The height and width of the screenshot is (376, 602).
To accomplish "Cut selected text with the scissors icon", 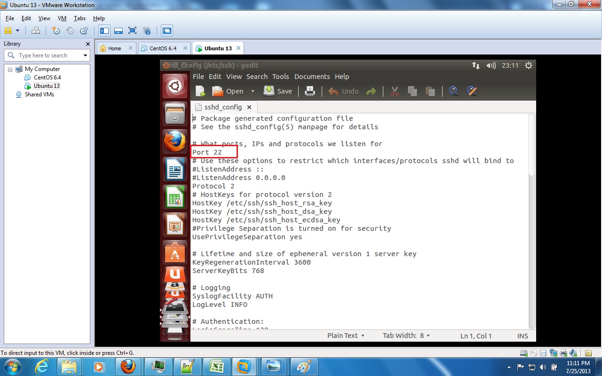I will pyautogui.click(x=394, y=91).
